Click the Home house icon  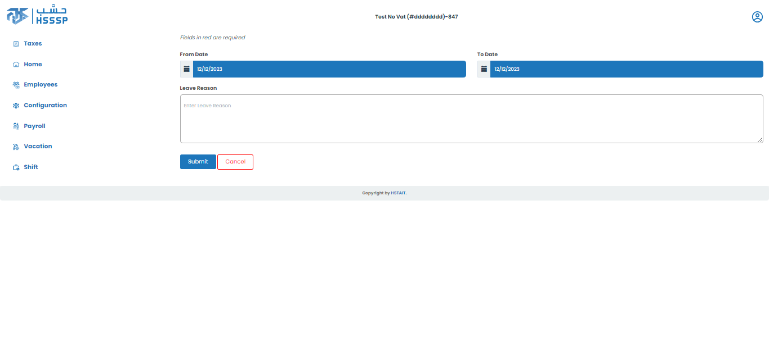click(x=16, y=65)
